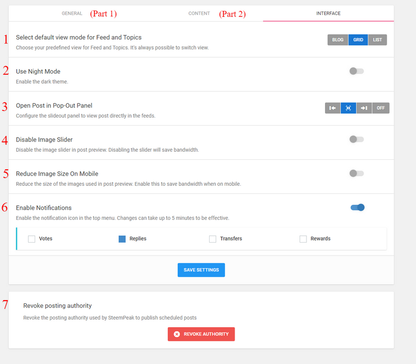Select the right slide-out panel icon

(364, 108)
